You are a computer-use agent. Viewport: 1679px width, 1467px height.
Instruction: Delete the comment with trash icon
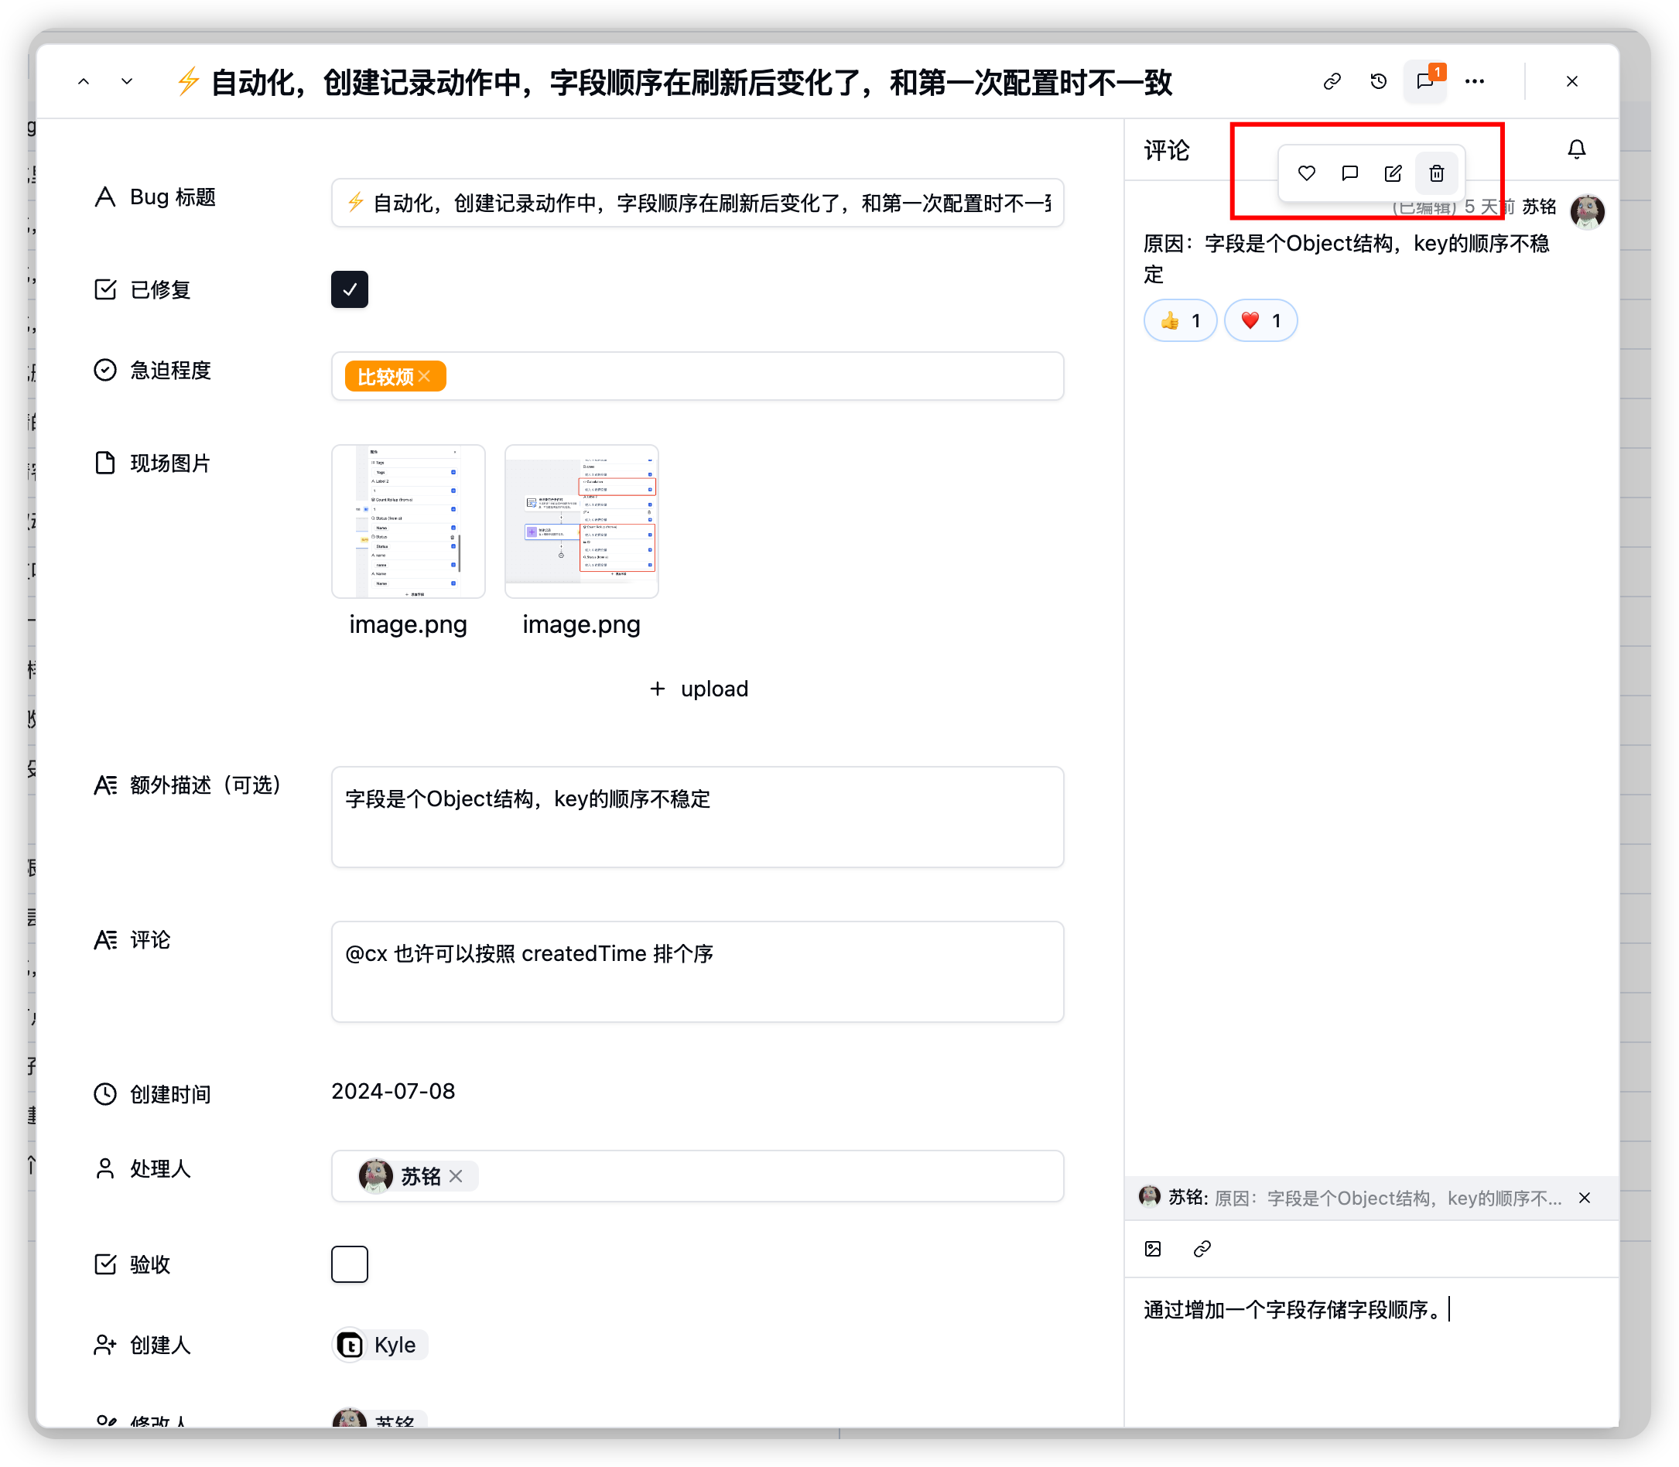pyautogui.click(x=1437, y=173)
